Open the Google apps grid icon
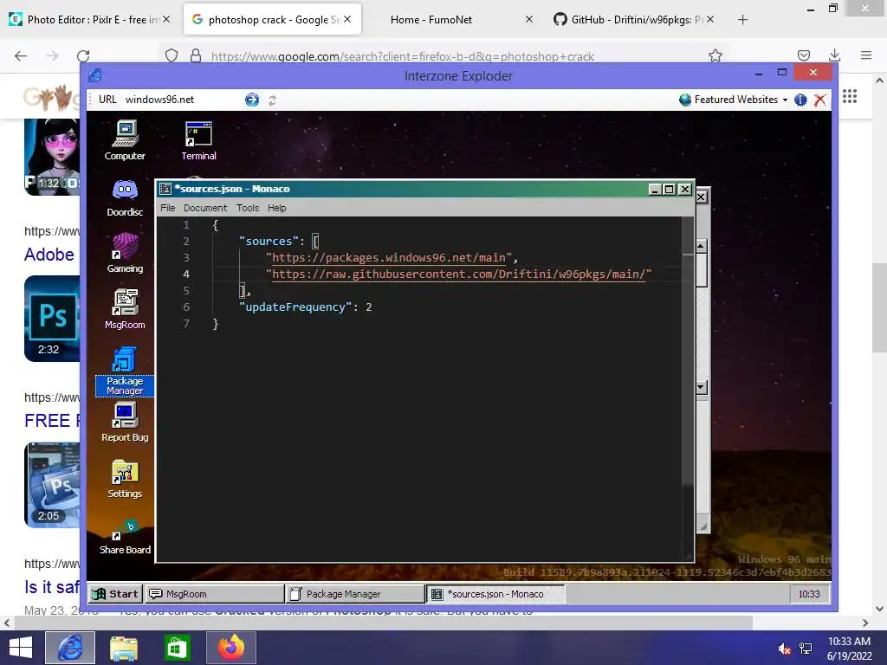Screen dimensions: 887x665 [850, 96]
